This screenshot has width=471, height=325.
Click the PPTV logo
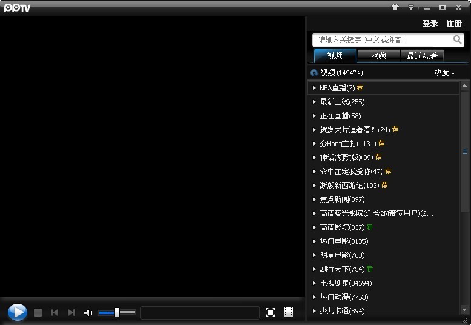17,8
